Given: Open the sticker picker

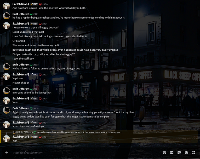Looking at the screenshot, I should [x=179, y=152].
